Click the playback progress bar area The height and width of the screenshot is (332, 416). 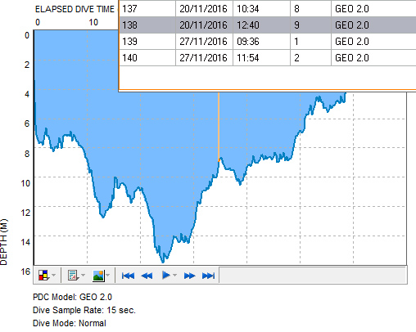click(313, 276)
